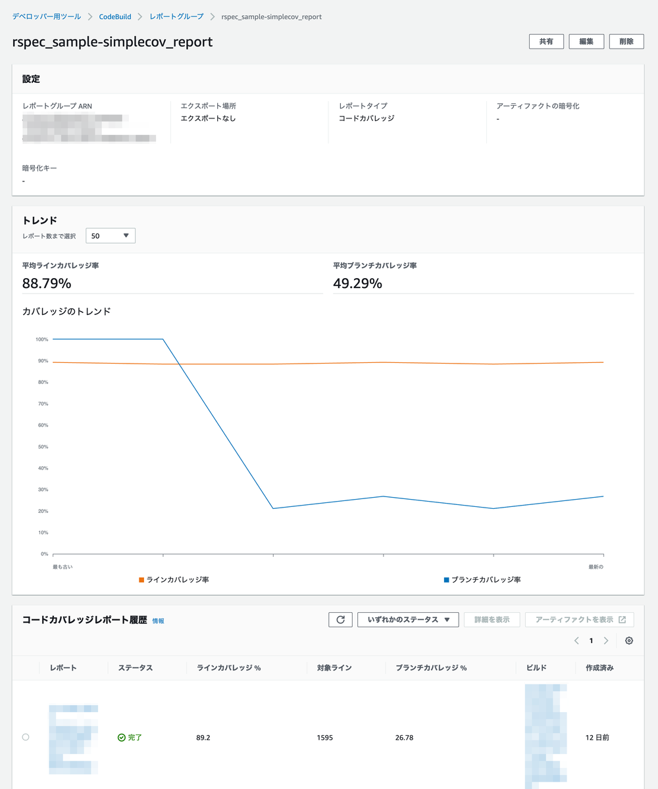The image size is (658, 789).
Task: Click the 削除 button
Action: [626, 41]
